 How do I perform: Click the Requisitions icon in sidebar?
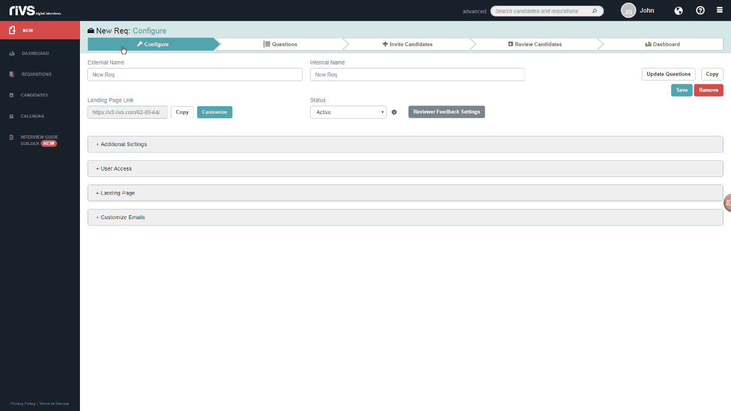point(11,74)
